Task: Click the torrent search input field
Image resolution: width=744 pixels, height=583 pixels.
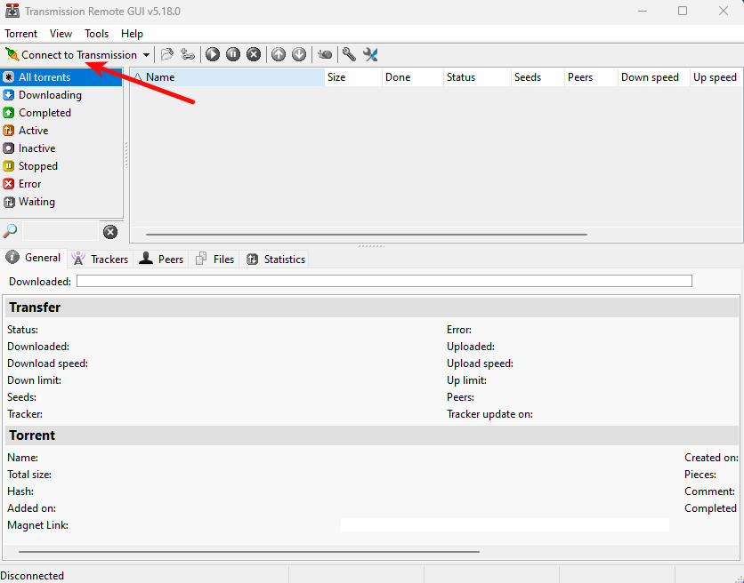Action: pos(61,231)
